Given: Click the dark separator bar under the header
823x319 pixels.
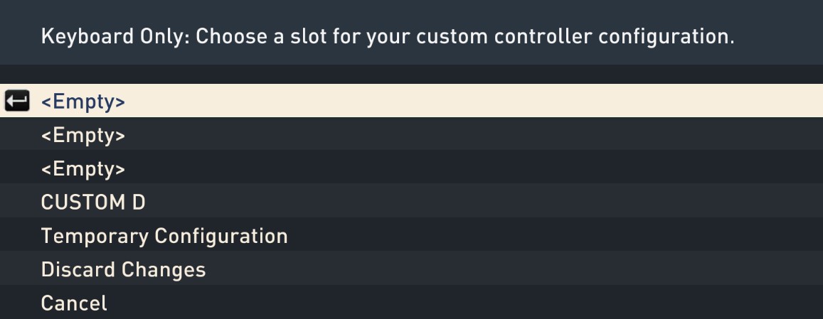Looking at the screenshot, I should [411, 74].
